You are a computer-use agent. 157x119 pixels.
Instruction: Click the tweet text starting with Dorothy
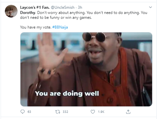84,15
